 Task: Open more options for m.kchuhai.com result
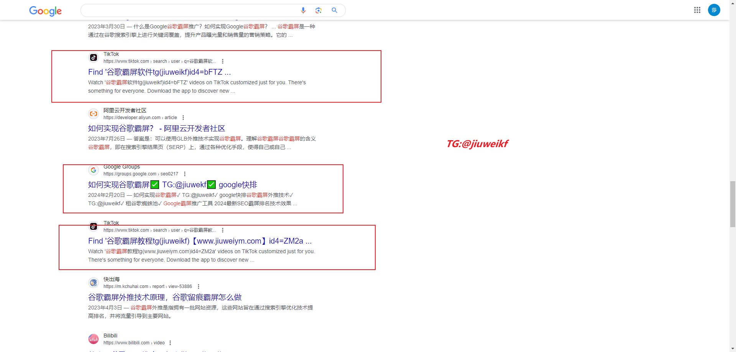[x=199, y=287]
